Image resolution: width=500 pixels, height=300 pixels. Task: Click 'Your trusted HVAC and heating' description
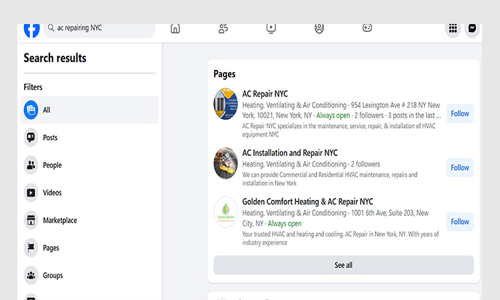click(x=341, y=238)
